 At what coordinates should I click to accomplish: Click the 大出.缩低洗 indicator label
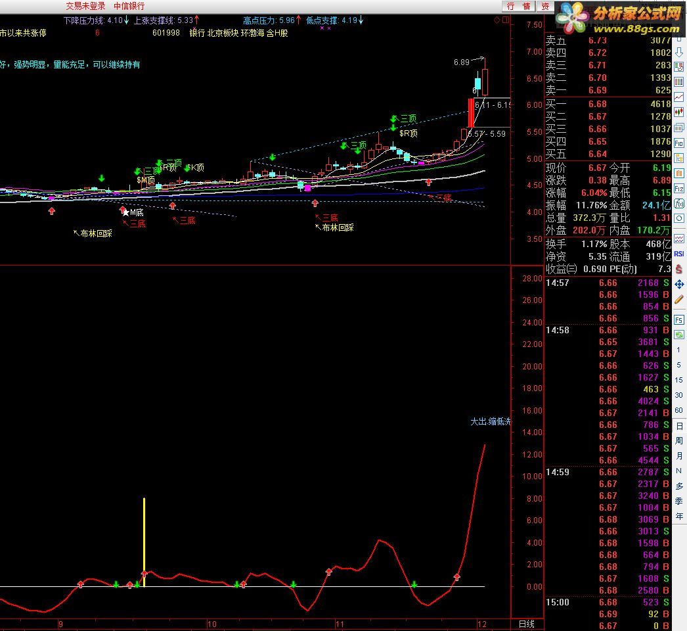pyautogui.click(x=490, y=421)
